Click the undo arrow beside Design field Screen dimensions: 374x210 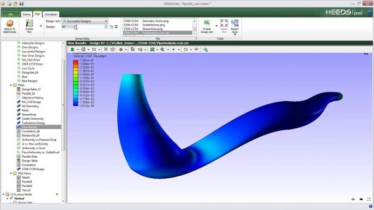click(x=112, y=27)
